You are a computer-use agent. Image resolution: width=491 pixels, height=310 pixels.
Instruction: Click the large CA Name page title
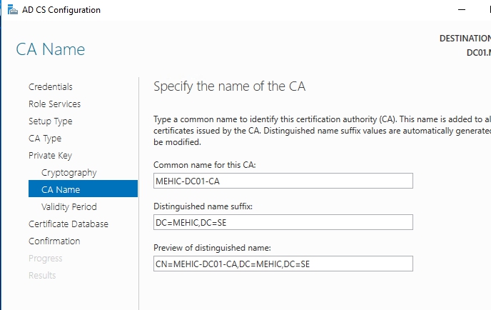click(50, 49)
